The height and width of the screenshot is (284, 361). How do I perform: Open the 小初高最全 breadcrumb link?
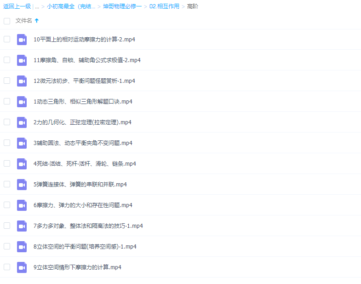pyautogui.click(x=71, y=6)
